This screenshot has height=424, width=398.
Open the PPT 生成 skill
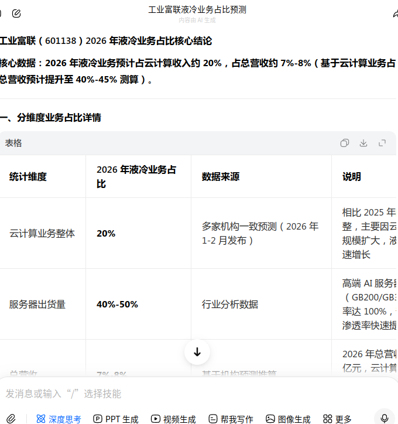pos(116,419)
